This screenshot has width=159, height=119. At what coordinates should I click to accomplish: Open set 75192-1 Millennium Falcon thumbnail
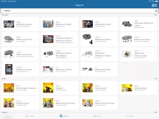tap(9, 54)
